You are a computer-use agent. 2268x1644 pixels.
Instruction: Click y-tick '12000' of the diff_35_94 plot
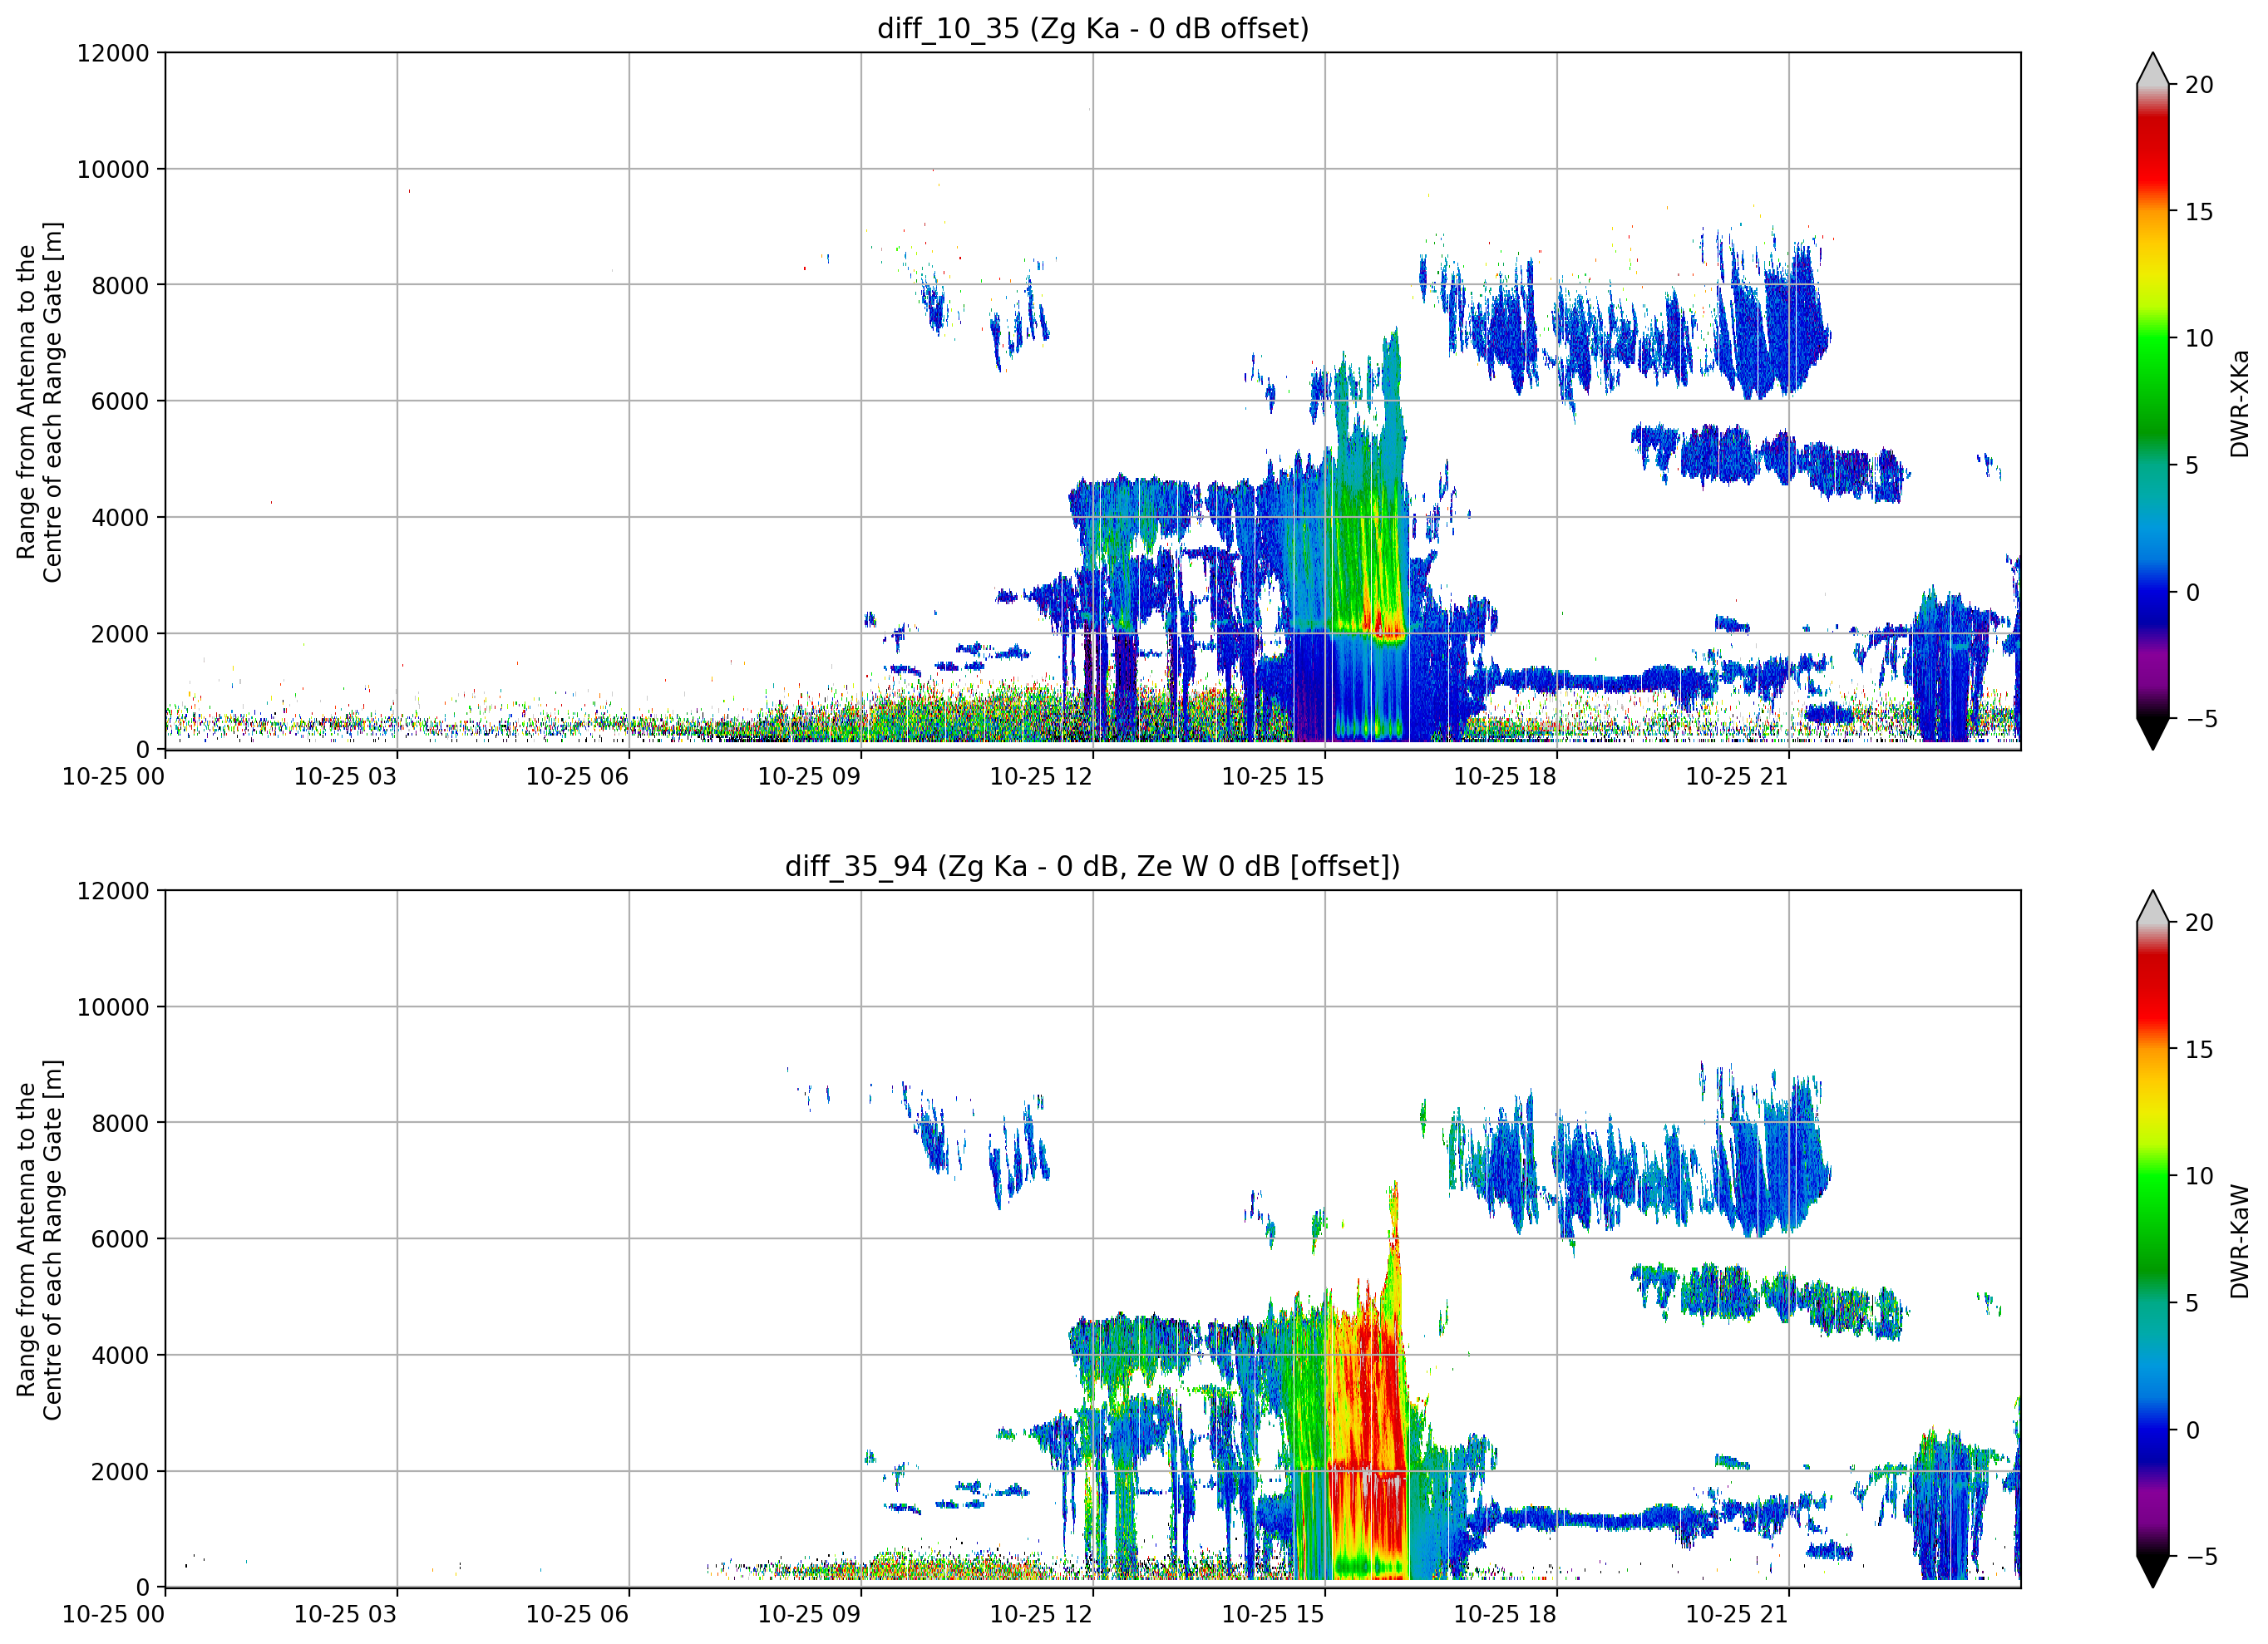[113, 891]
